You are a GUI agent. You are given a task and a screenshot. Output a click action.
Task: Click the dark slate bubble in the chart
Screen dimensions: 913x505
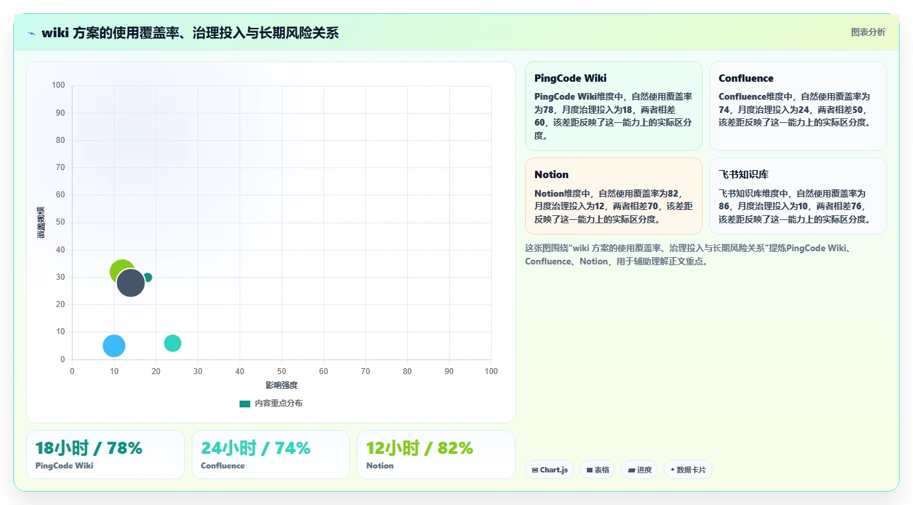tap(131, 283)
